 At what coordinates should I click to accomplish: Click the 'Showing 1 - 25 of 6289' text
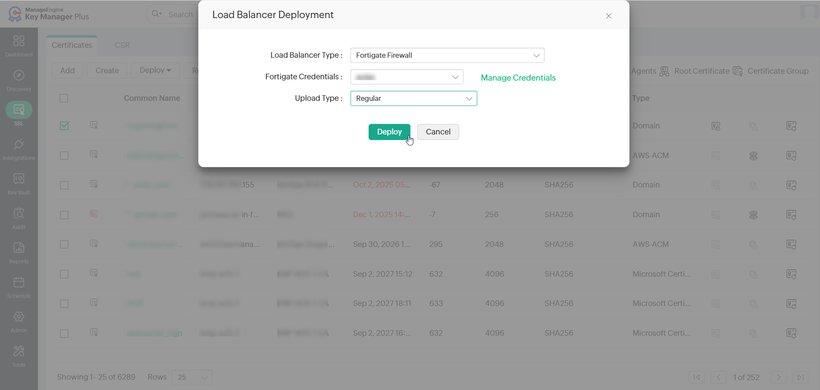coord(96,377)
